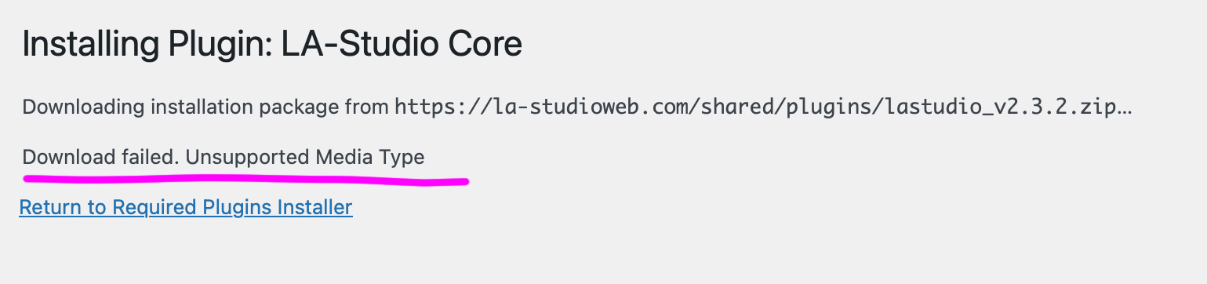Click the pink underline annotation stroke
The image size is (1207, 284).
tap(245, 180)
